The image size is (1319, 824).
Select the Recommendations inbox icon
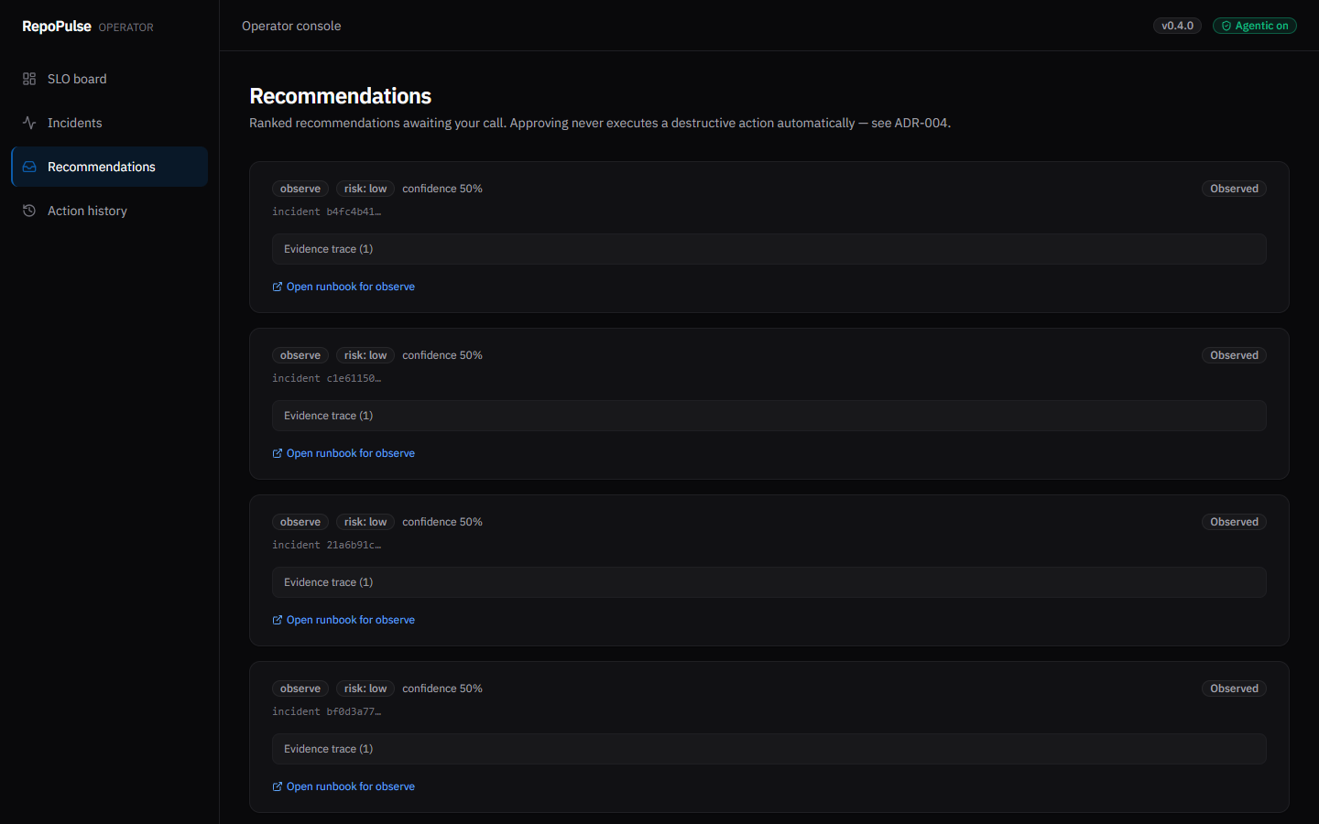(x=28, y=166)
